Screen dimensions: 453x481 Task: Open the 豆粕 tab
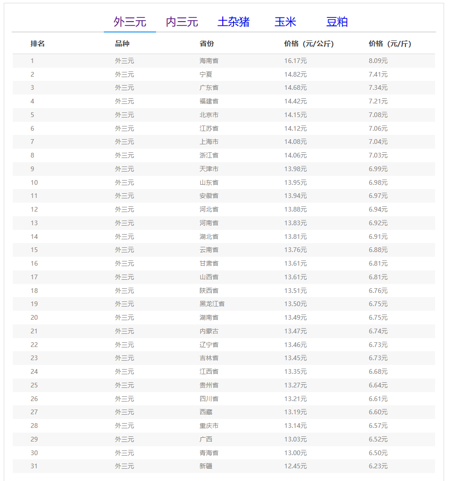337,22
